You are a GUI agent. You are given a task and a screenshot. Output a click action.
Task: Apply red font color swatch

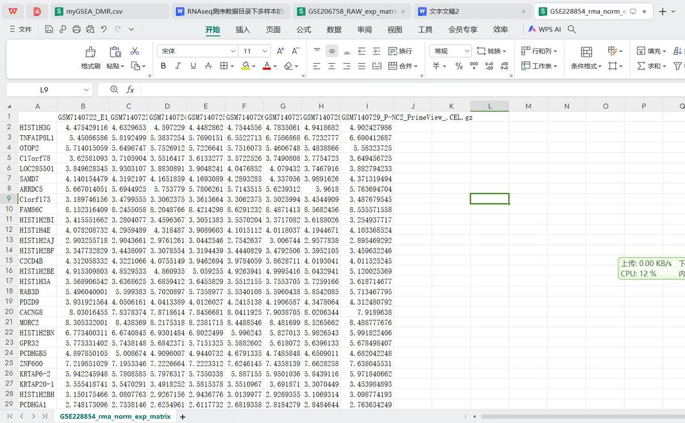267,66
